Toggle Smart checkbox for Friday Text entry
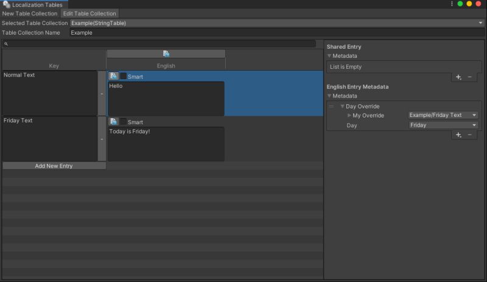The width and height of the screenshot is (487, 282). (124, 122)
